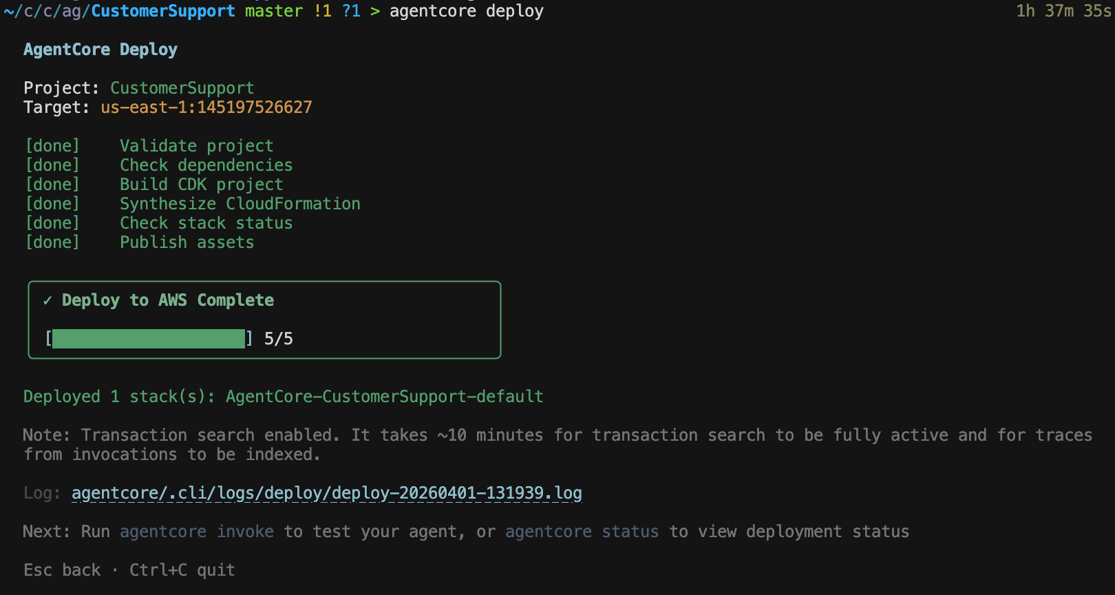Click the checkmark beside Deploy to AWS Complete
This screenshot has width=1115, height=595.
(x=47, y=300)
